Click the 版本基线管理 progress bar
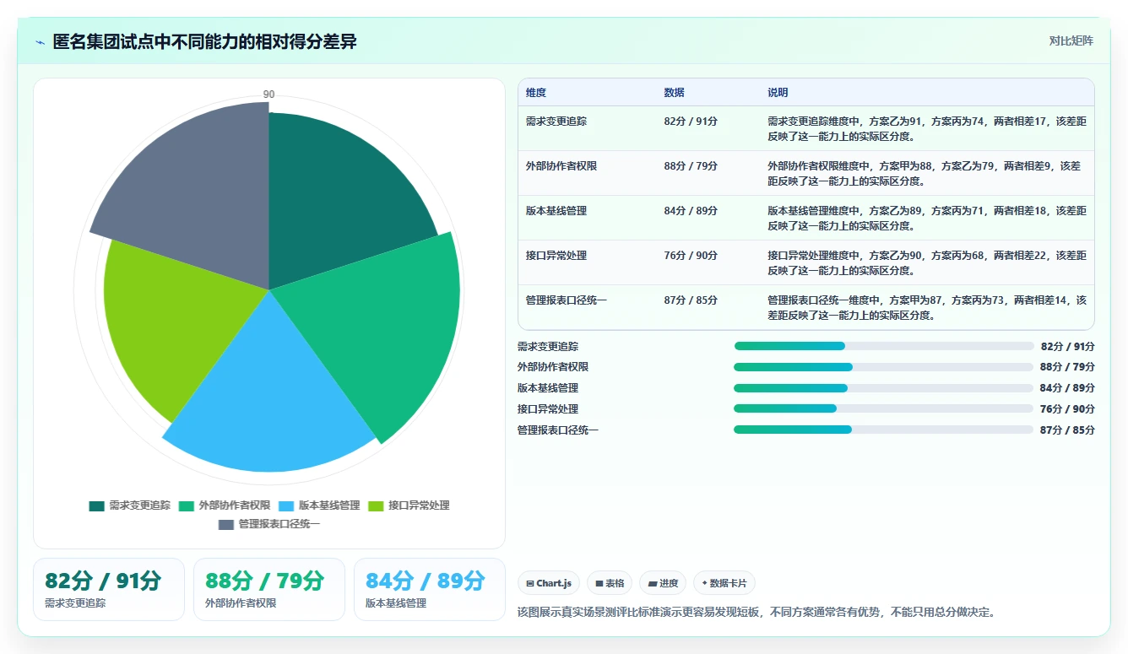This screenshot has width=1128, height=654. [884, 388]
